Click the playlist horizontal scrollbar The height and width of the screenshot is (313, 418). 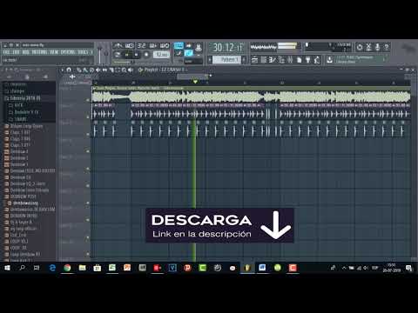point(192,77)
